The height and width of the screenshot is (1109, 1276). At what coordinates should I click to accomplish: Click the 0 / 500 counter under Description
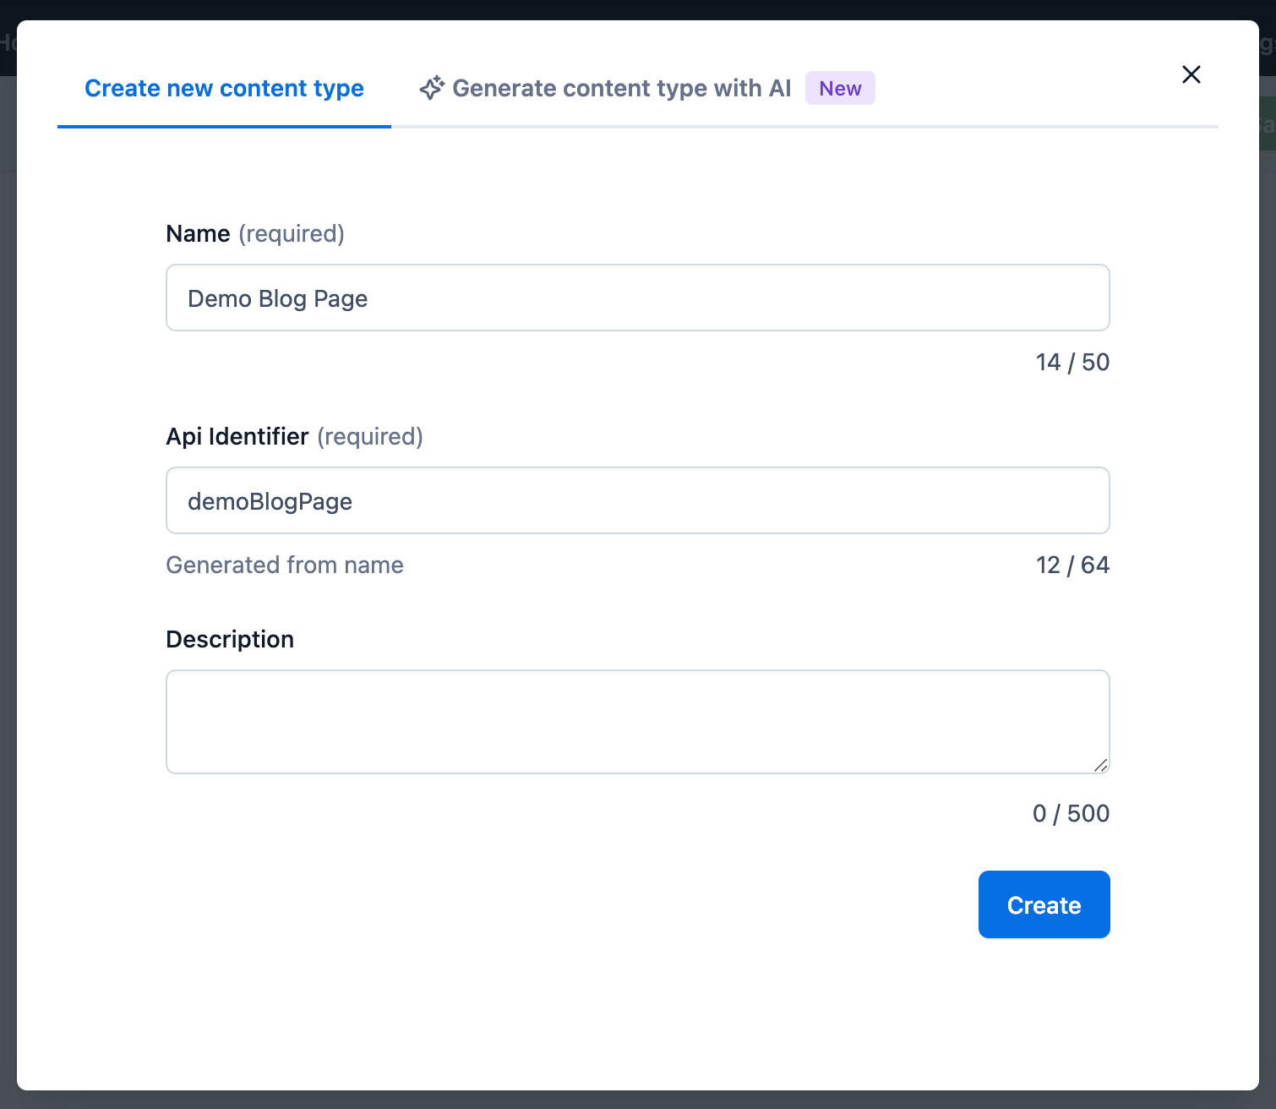click(x=1070, y=813)
